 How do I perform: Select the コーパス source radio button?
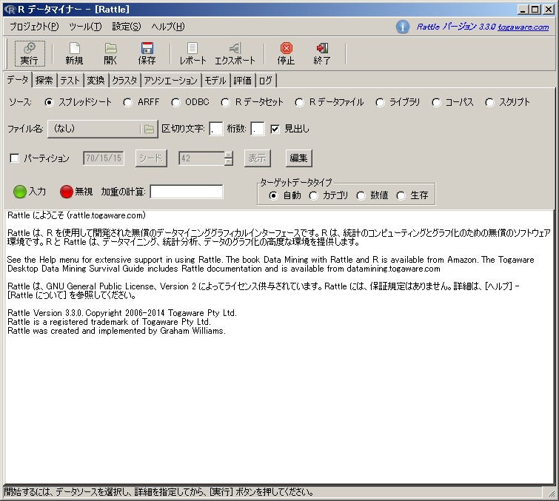(436, 103)
